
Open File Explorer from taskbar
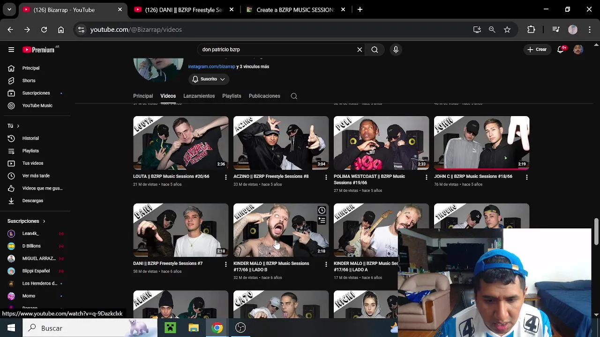pyautogui.click(x=194, y=328)
